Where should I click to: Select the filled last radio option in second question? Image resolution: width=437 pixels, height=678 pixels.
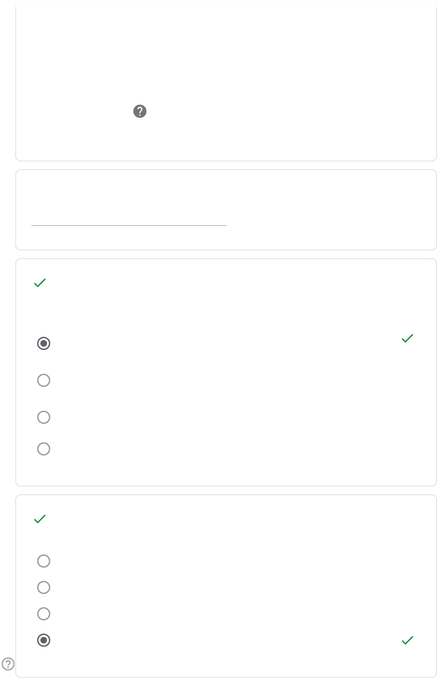(43, 640)
